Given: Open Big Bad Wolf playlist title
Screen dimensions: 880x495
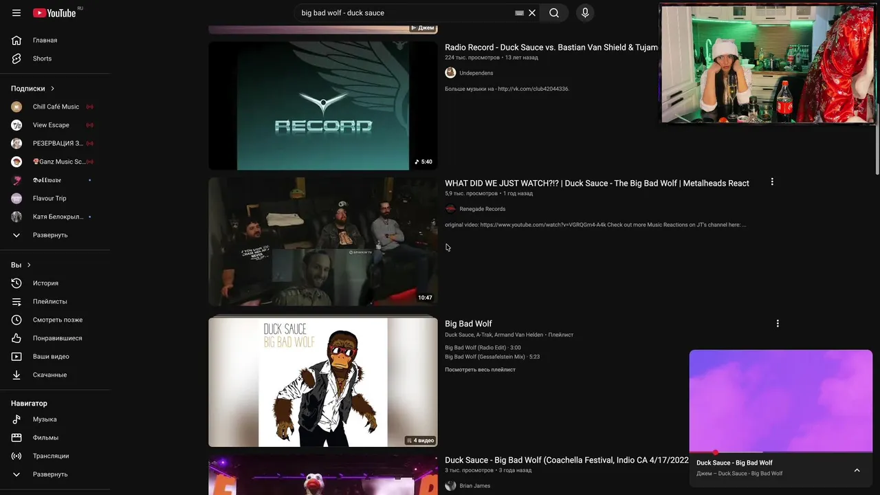Looking at the screenshot, I should 468,324.
